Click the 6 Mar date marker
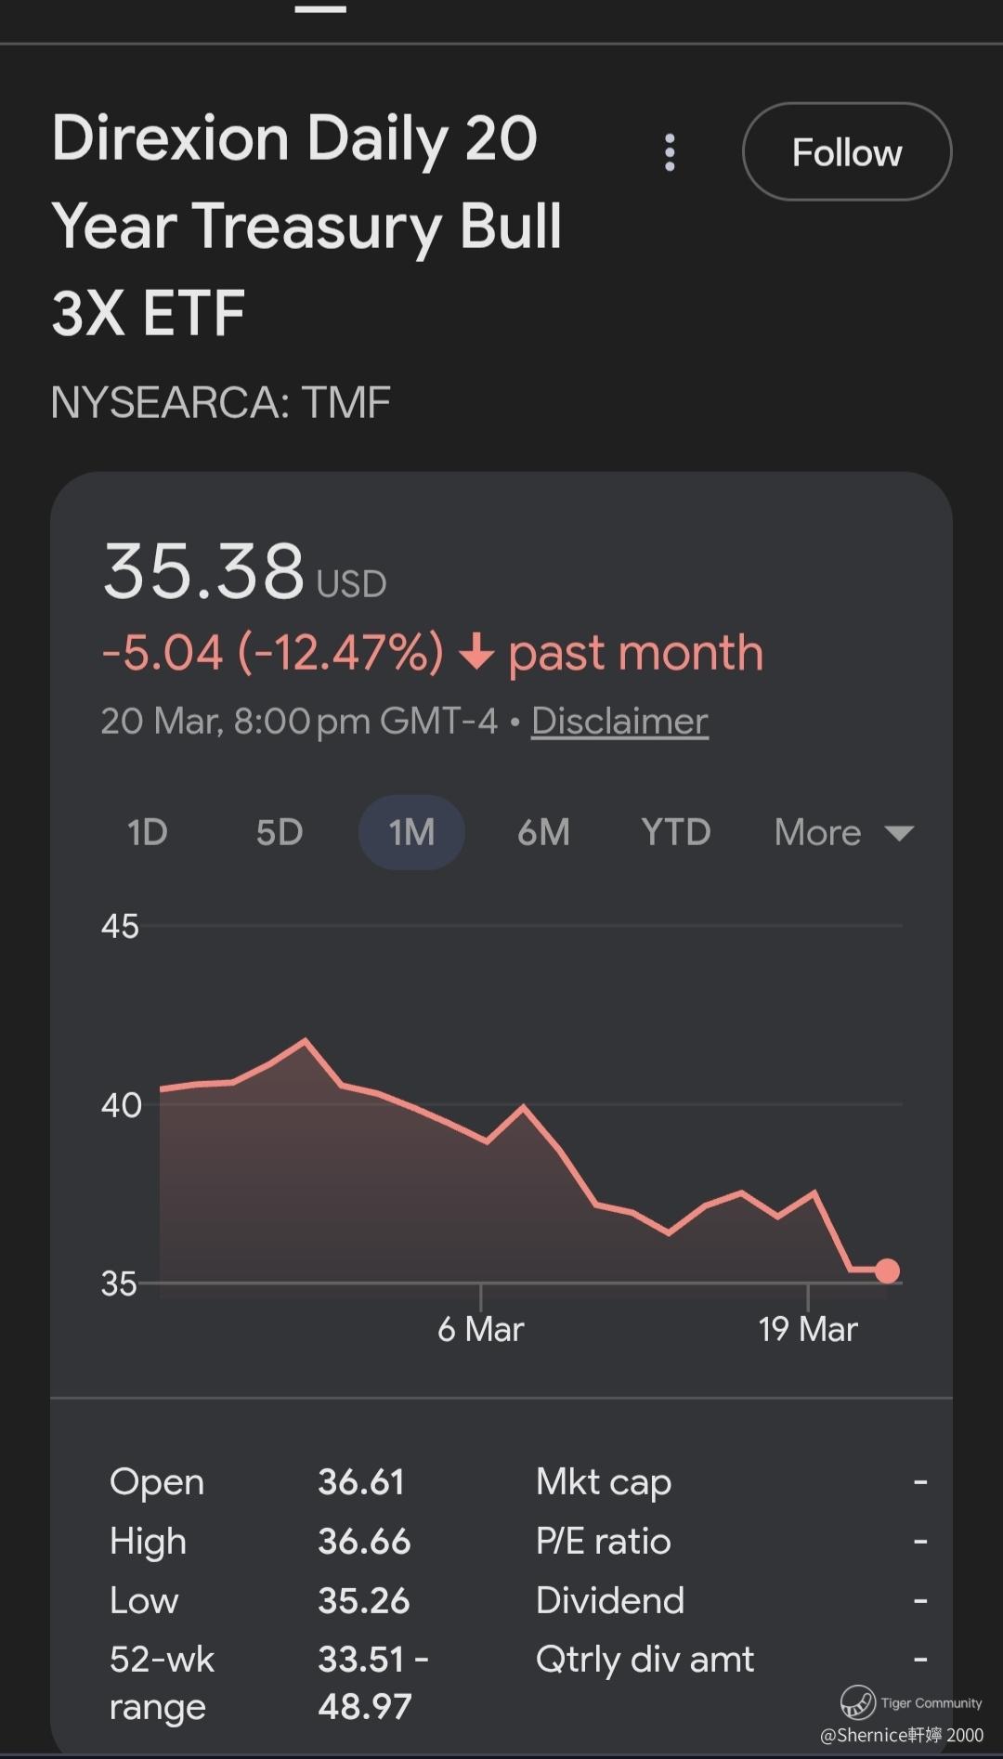The image size is (1003, 1759). 481,1329
